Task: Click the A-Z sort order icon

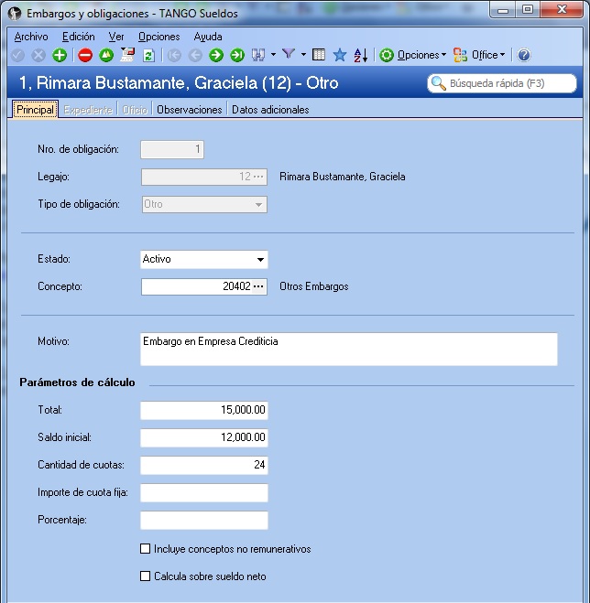Action: [360, 56]
